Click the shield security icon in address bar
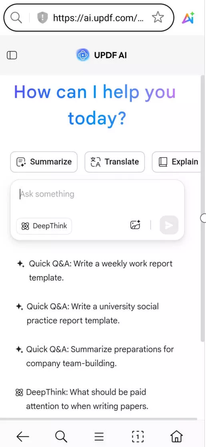This screenshot has height=447, width=206. pyautogui.click(x=42, y=18)
